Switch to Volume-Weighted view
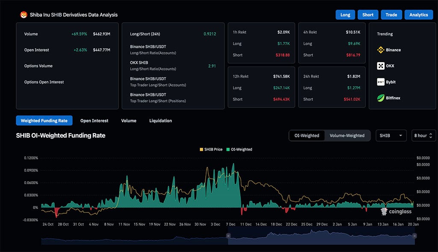Viewport: 438px width, 252px height. [x=348, y=135]
